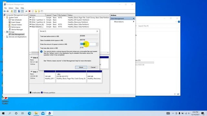Viewport: 207px width, 116px height.
Task: Toggle the Show/Hide Console Tree toolbar icon
Action: pos(15,11)
